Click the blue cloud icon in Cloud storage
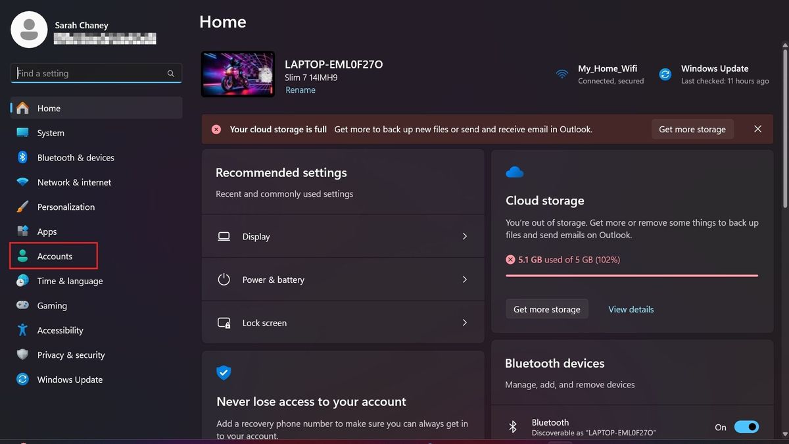The image size is (789, 444). pyautogui.click(x=515, y=172)
